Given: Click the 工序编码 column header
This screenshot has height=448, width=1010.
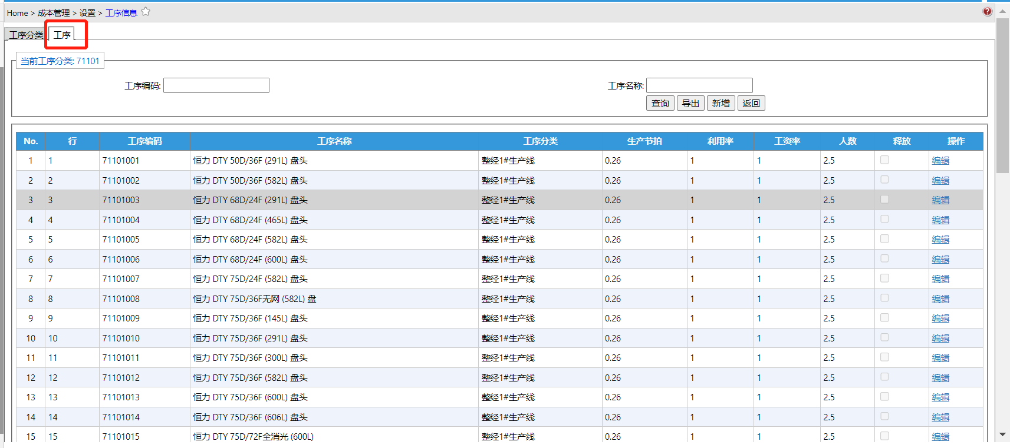Looking at the screenshot, I should pos(144,141).
